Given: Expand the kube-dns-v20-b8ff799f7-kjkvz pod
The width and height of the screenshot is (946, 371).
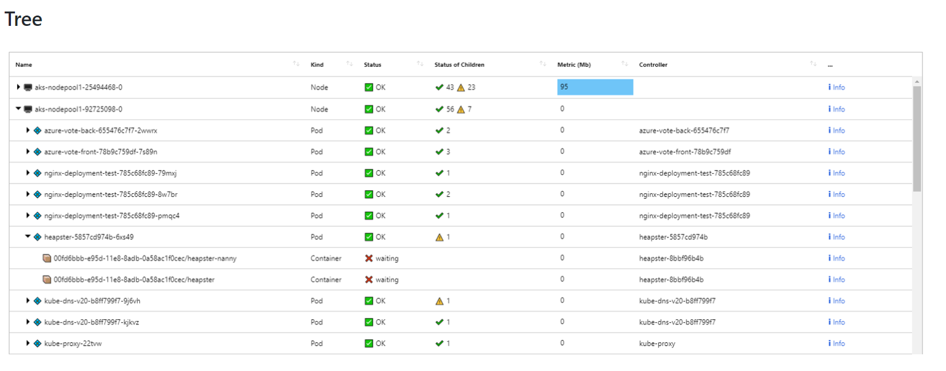Looking at the screenshot, I should tap(28, 322).
